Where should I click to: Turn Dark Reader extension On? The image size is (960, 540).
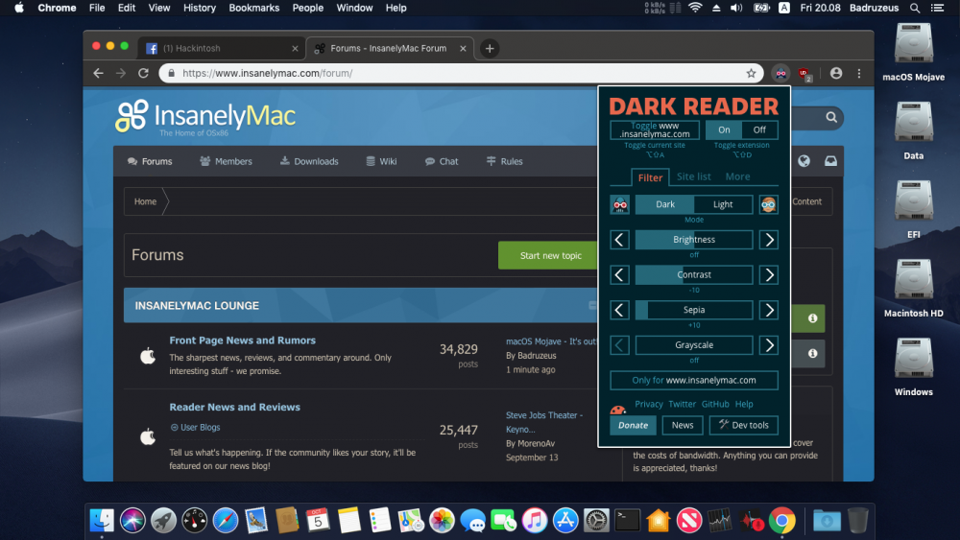tap(724, 129)
